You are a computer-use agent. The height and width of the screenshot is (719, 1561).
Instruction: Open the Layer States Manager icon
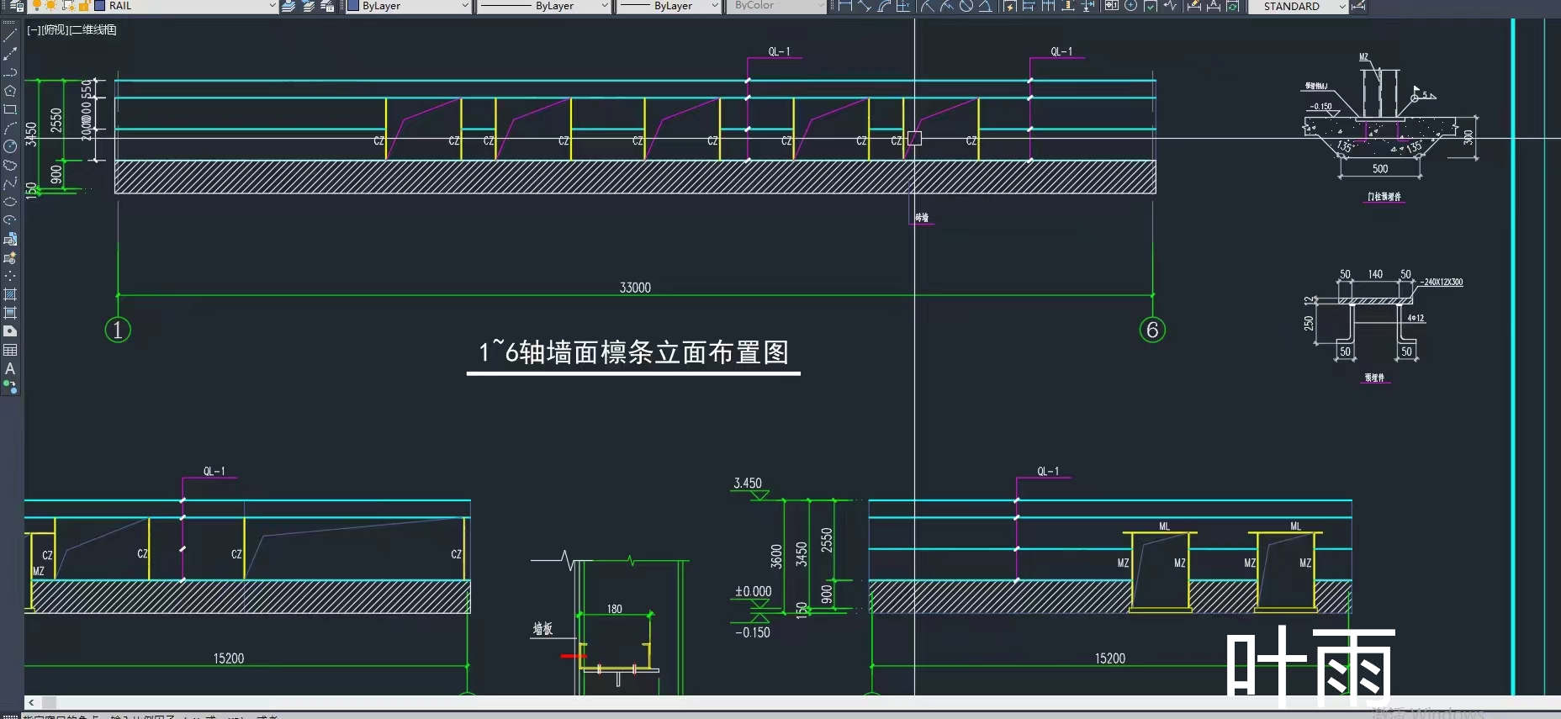tap(327, 6)
